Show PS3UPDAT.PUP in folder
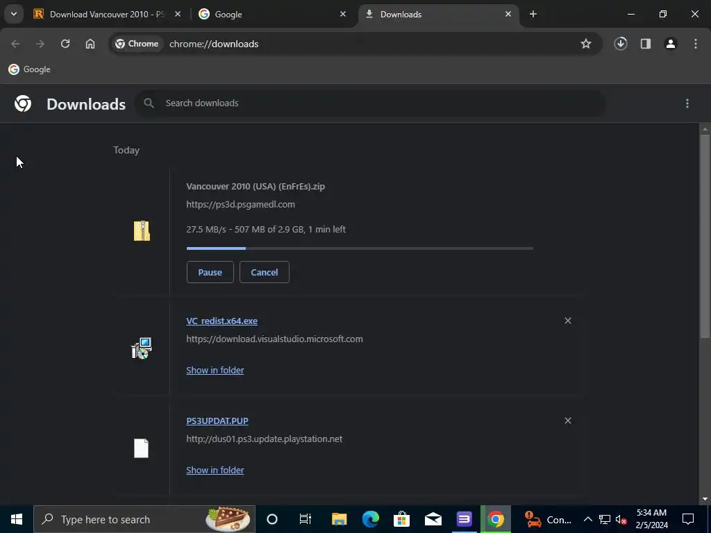 tap(215, 471)
